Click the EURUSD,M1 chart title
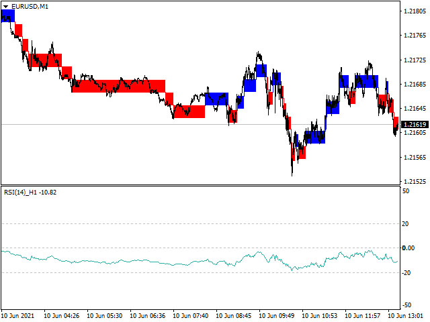Screen dimensions: 430x322 [30, 7]
